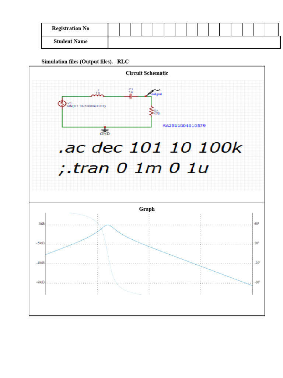Image resolution: width=283 pixels, height=378 pixels.
Task: Click the '-60°' phase axis label
Action: tap(257, 282)
